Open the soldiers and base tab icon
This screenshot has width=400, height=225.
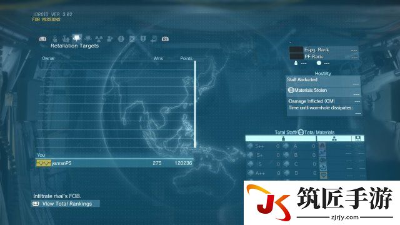click(x=66, y=39)
